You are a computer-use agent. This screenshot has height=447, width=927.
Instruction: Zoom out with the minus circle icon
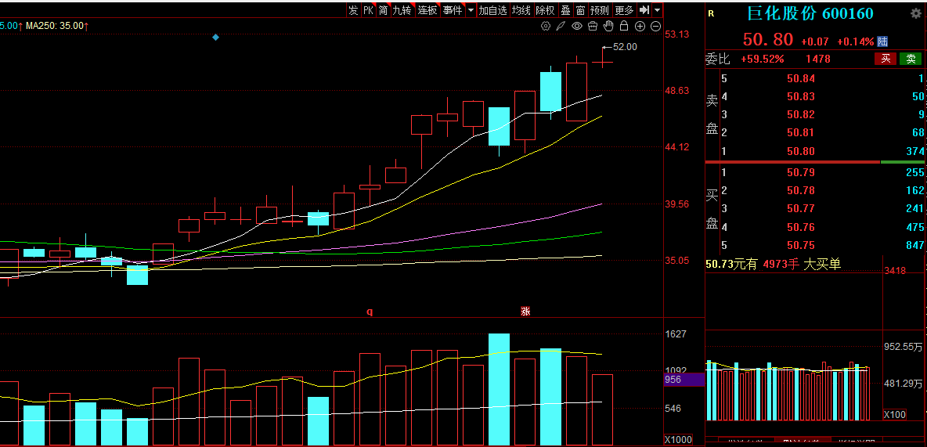click(x=655, y=26)
